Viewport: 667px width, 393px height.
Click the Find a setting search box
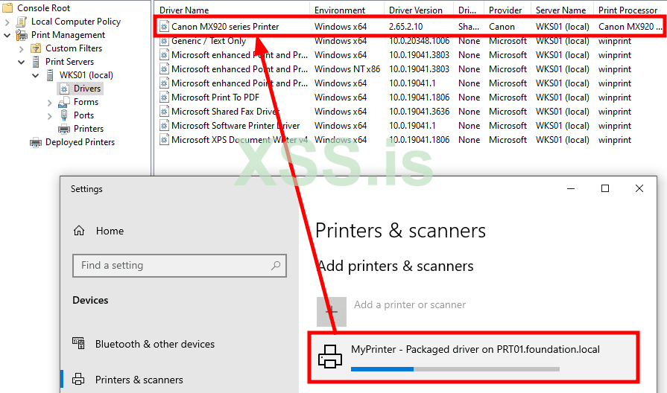pos(179,266)
